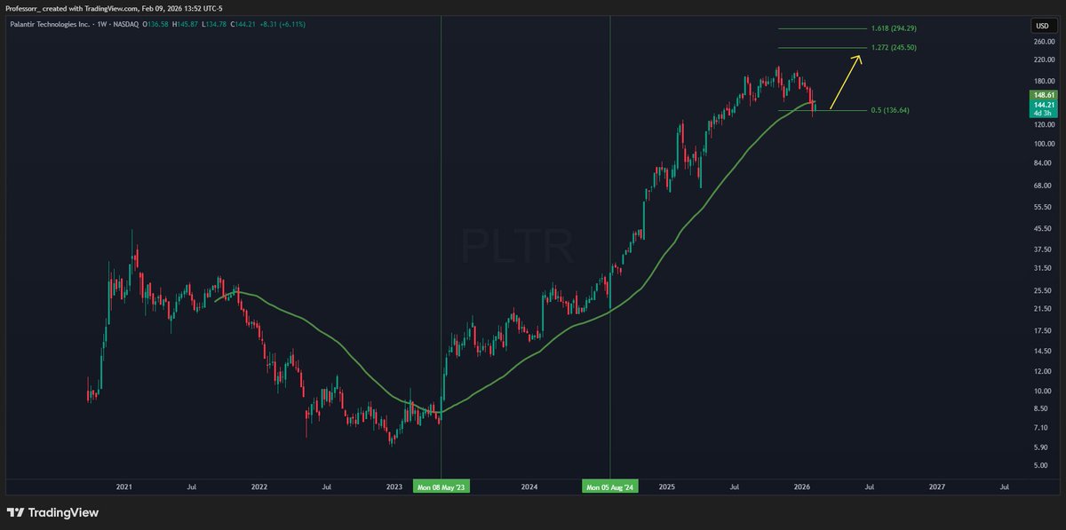This screenshot has height=530, width=1066.
Task: Click 25.50 on the price axis
Action: (1044, 290)
